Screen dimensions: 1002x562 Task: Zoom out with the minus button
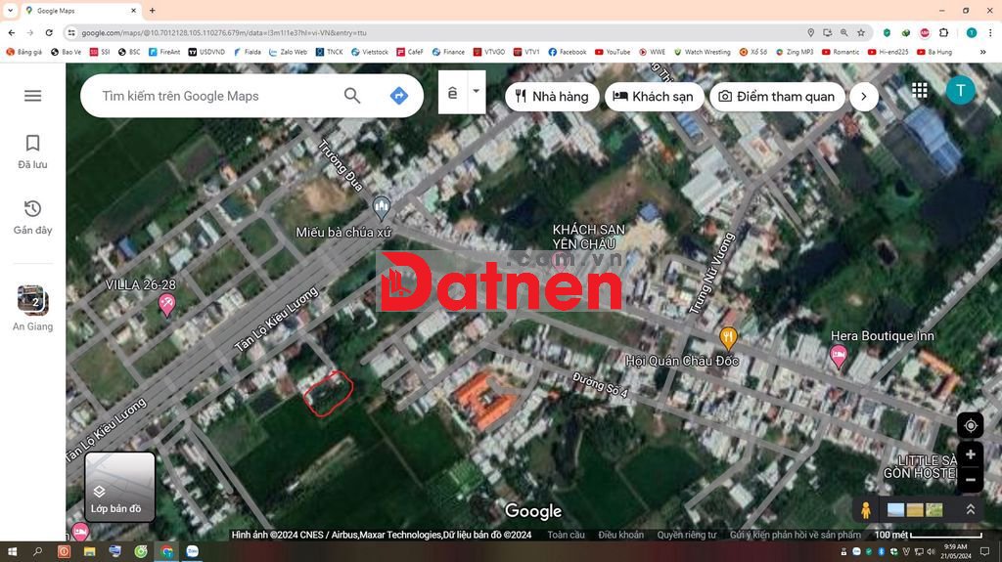click(970, 480)
